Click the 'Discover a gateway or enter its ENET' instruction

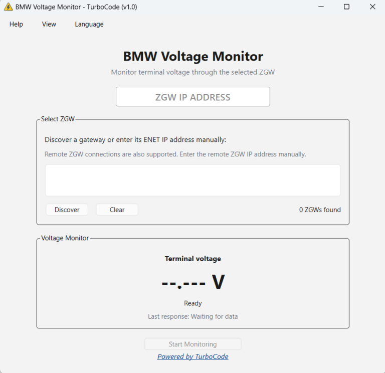pos(135,139)
